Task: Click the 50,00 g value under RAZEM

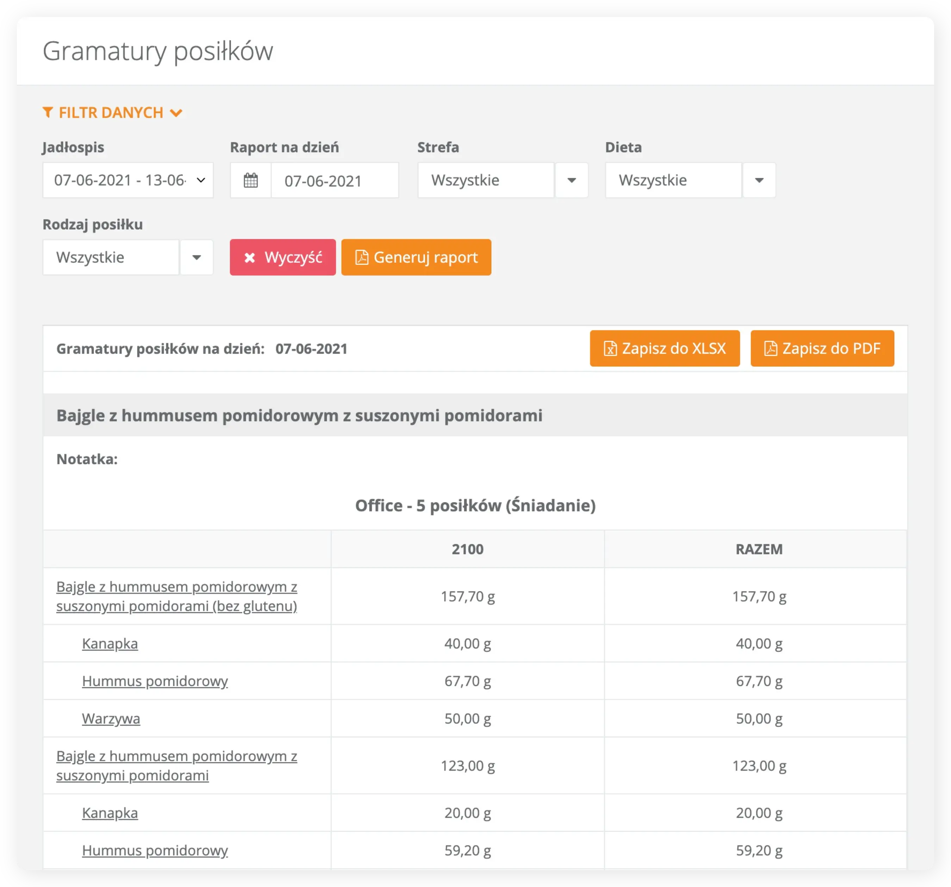Action: point(759,719)
